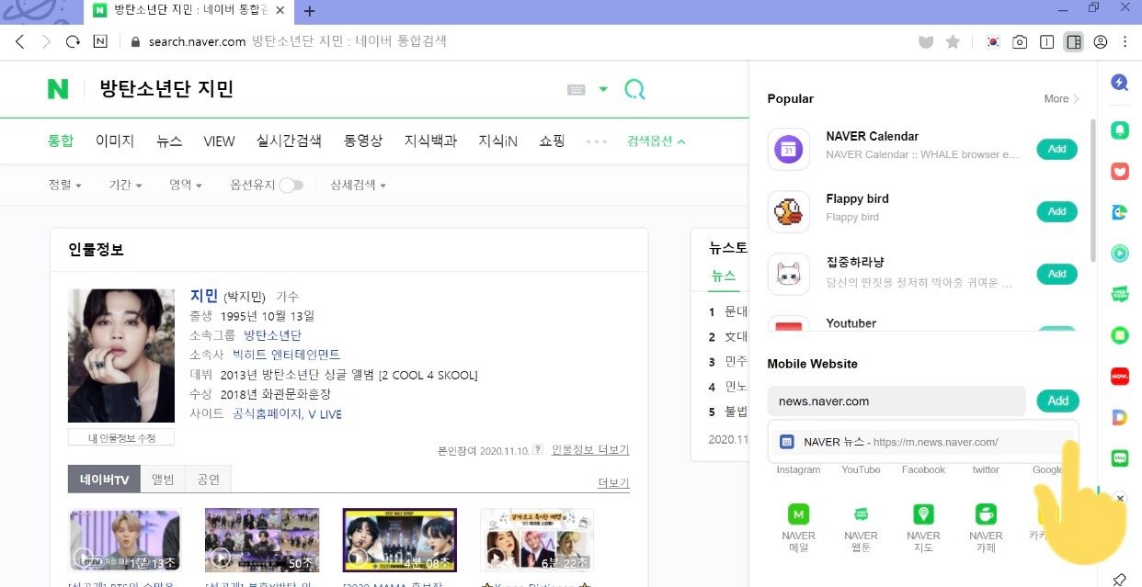Switch to the 동영상 tab
This screenshot has height=587, width=1142.
coord(363,141)
